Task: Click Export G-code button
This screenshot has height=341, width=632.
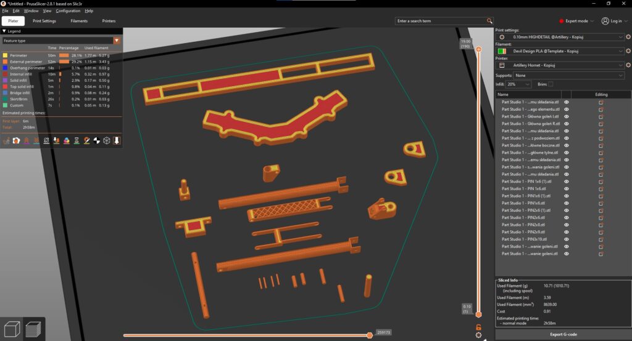Action: [x=563, y=335]
